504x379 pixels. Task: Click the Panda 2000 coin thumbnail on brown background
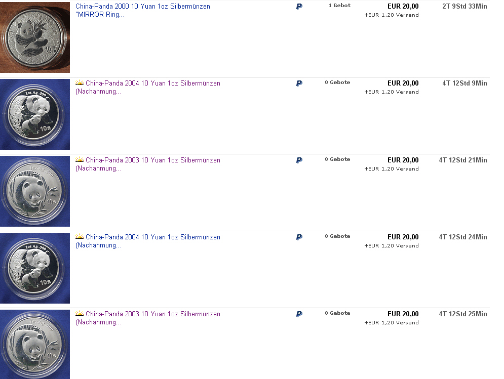point(35,37)
